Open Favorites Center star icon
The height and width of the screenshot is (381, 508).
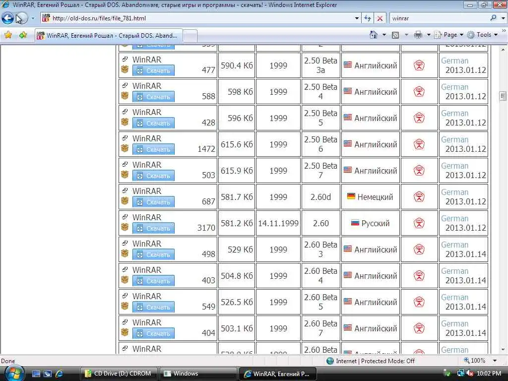point(8,35)
